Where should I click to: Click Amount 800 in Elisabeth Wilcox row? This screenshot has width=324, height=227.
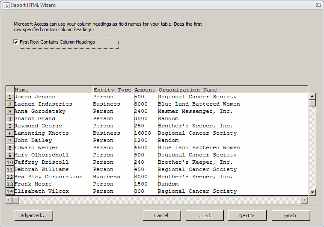(146, 191)
